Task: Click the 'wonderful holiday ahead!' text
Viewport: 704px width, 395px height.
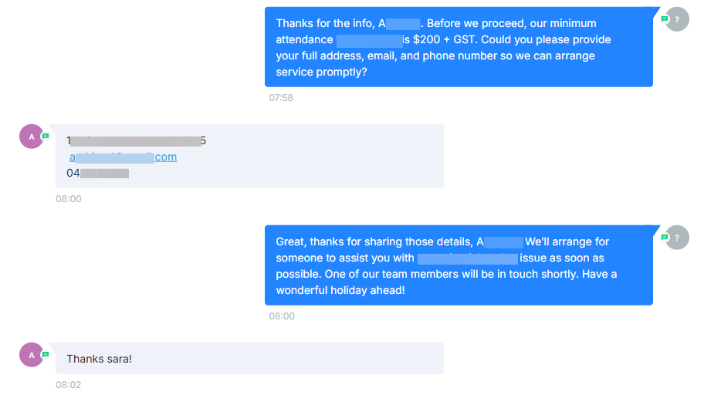Action: [340, 290]
